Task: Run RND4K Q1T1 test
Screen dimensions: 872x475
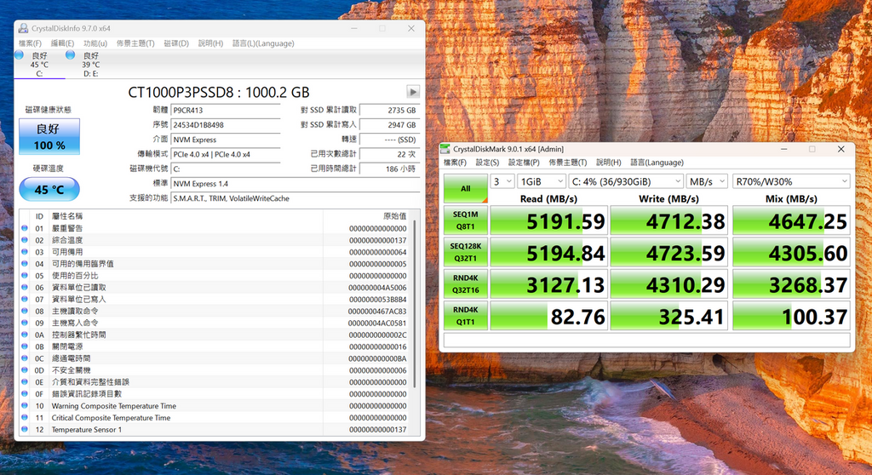Action: pos(466,315)
